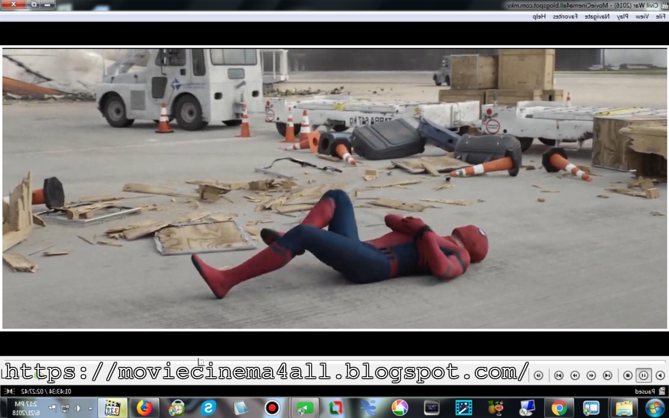Open the red record button app in taskbar
Image resolution: width=669 pixels, height=418 pixels.
272,408
